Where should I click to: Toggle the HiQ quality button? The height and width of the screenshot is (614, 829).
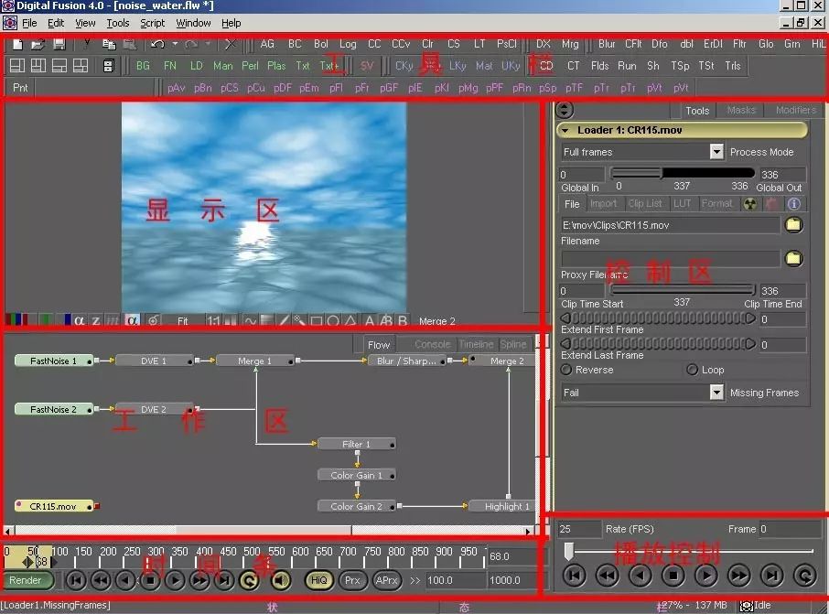coord(318,580)
